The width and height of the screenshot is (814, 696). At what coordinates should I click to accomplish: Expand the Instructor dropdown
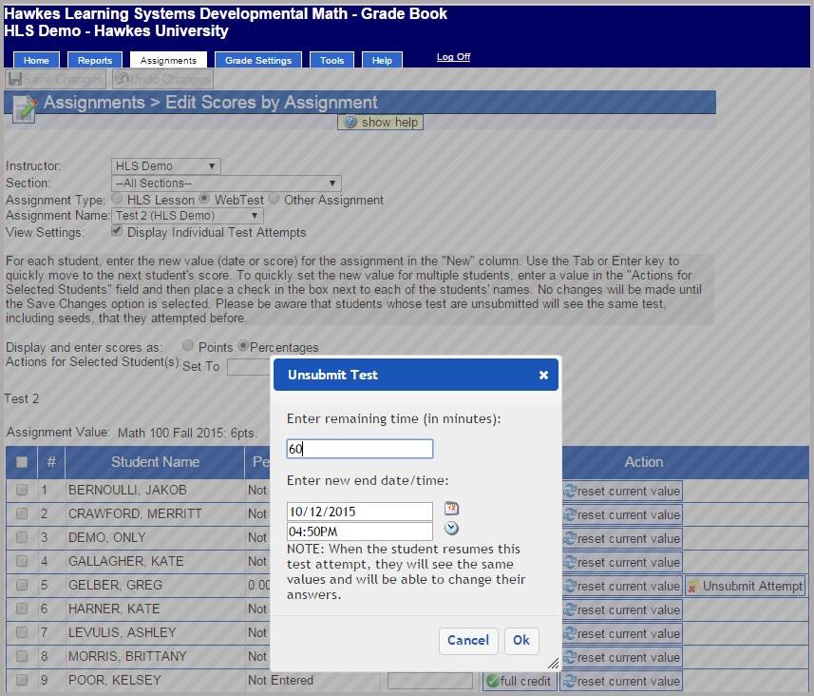click(166, 166)
